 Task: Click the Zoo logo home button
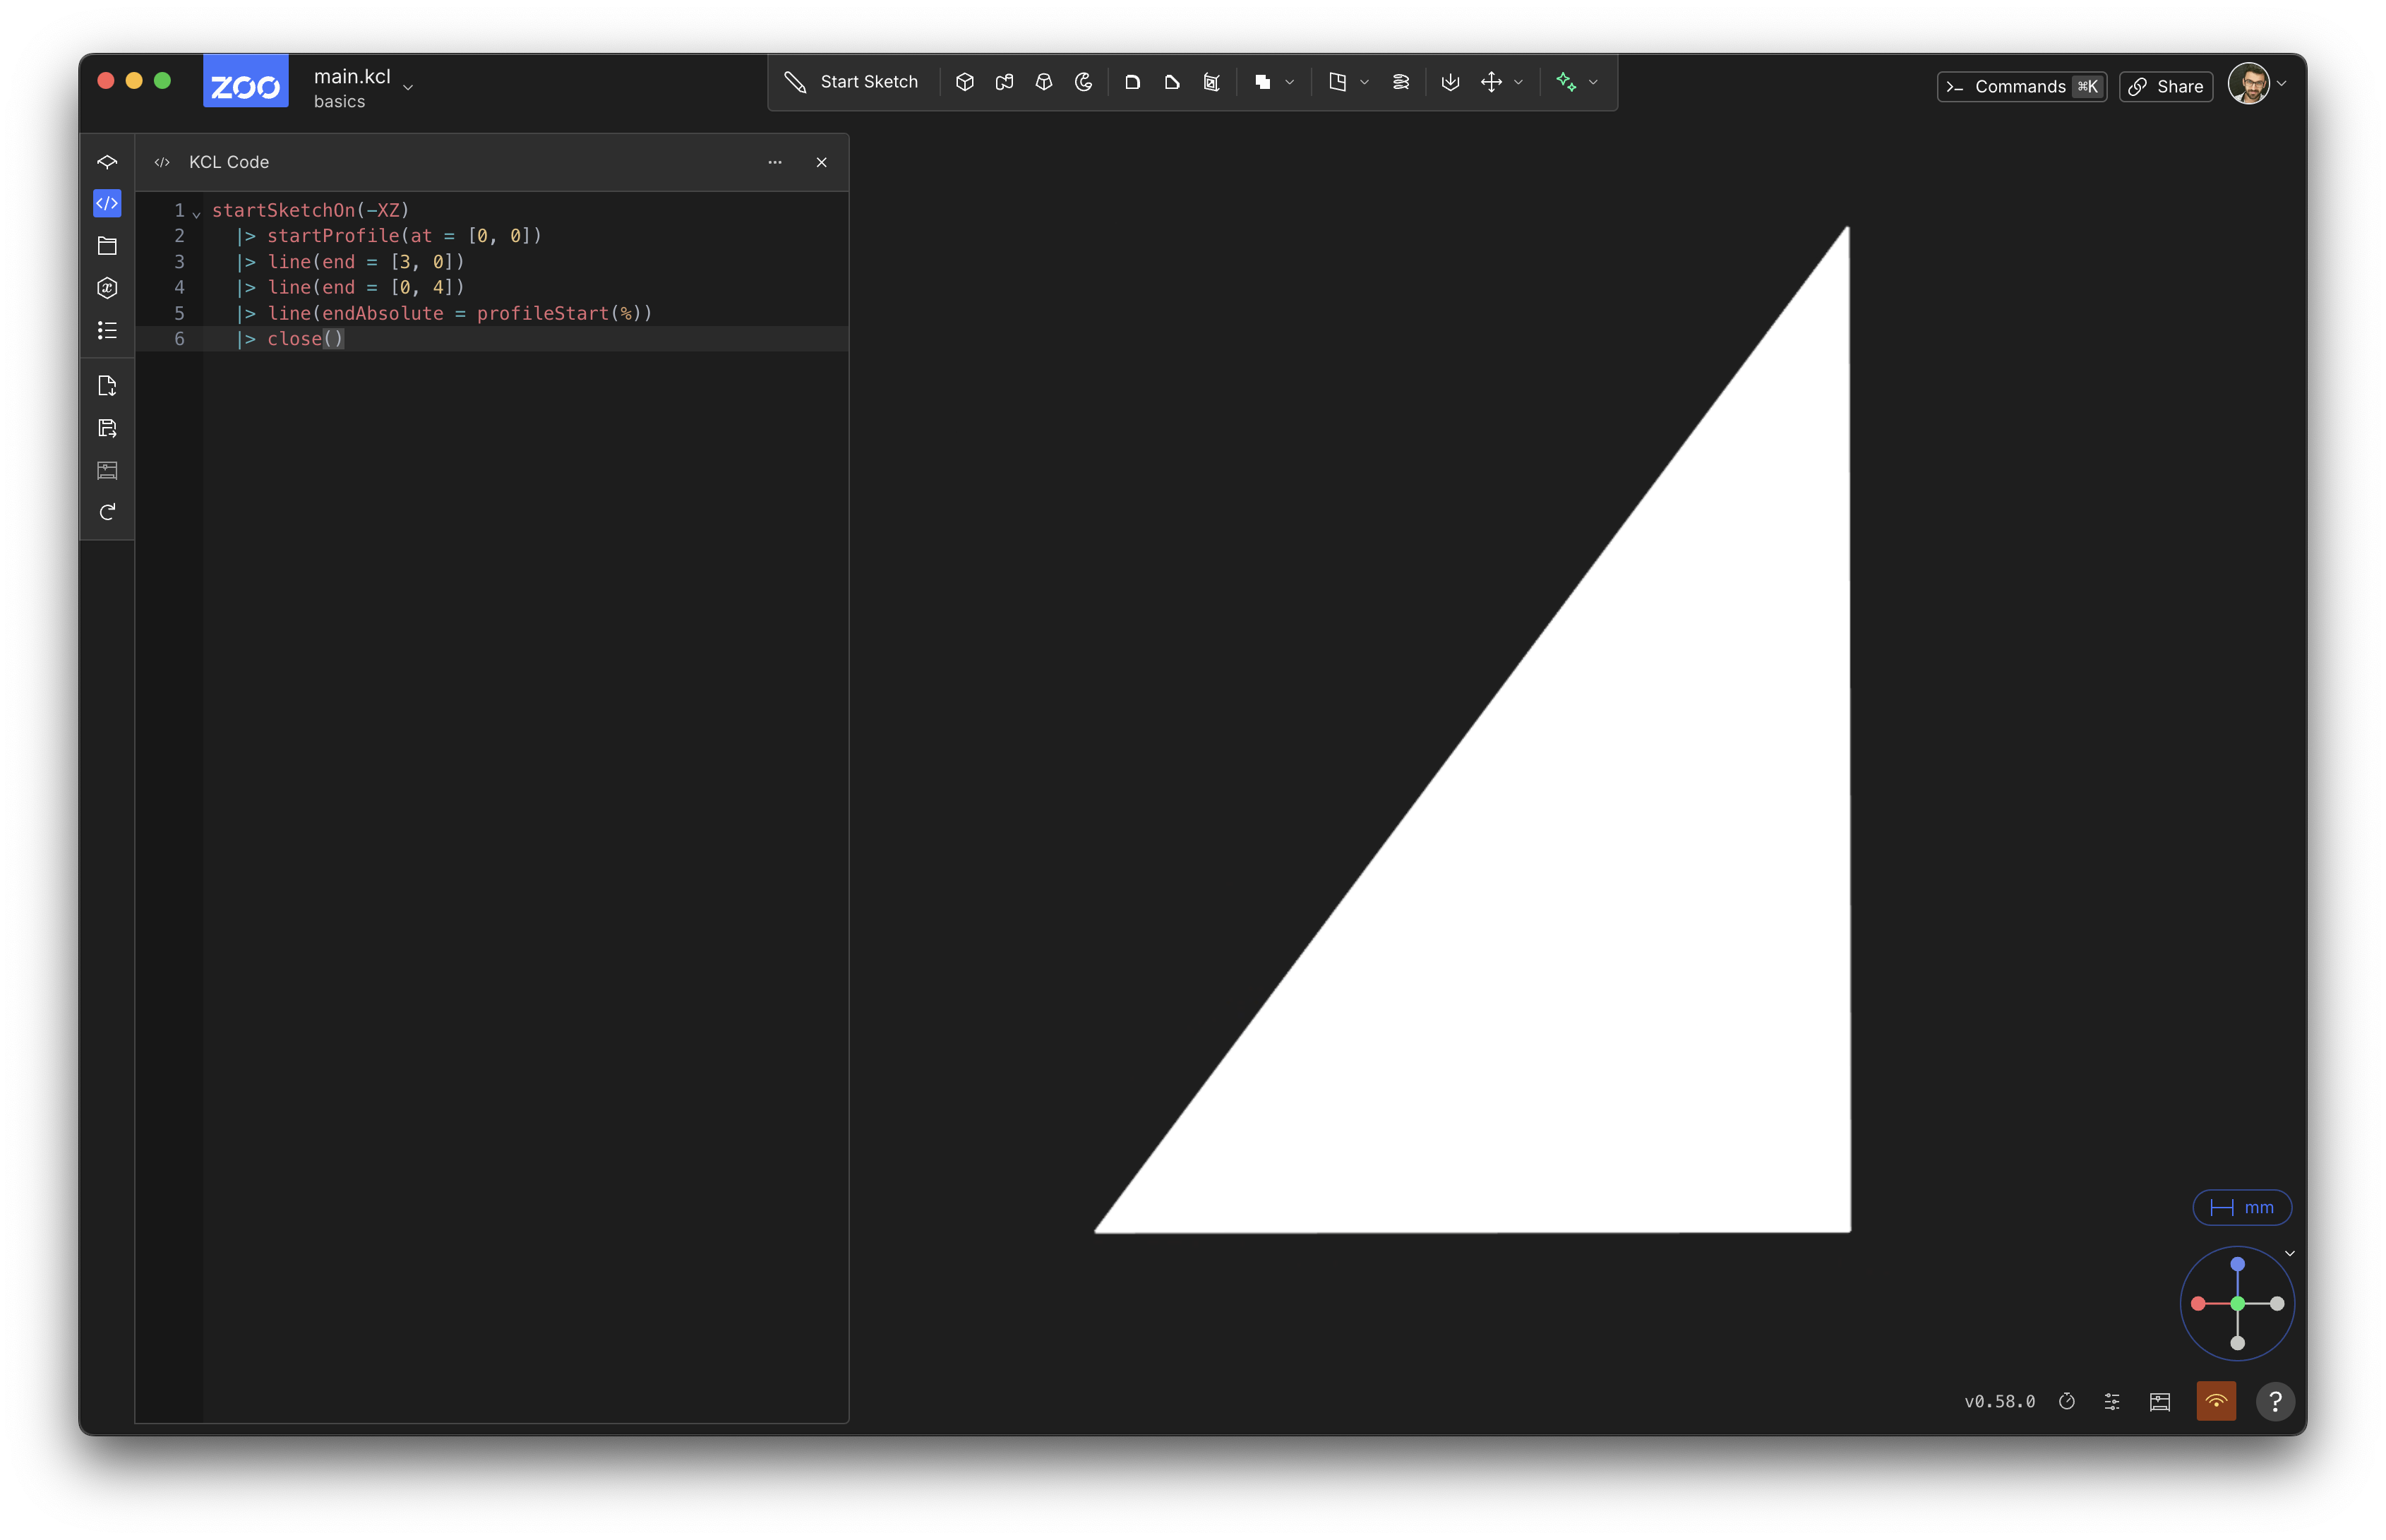point(246,81)
